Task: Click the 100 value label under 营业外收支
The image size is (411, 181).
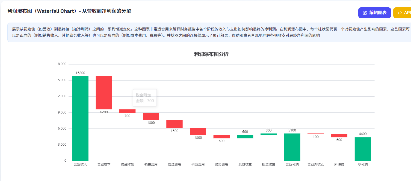Action: pos(316,137)
